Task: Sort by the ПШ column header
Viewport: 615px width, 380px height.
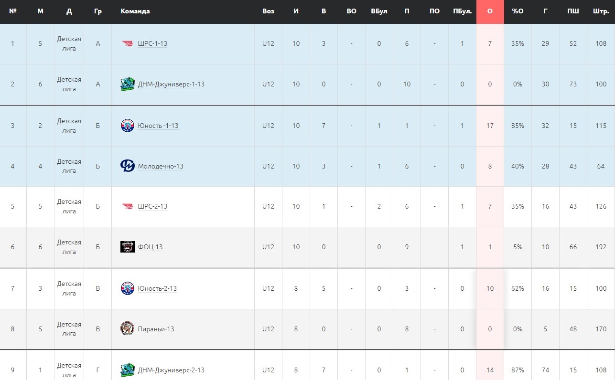Action: coord(573,11)
